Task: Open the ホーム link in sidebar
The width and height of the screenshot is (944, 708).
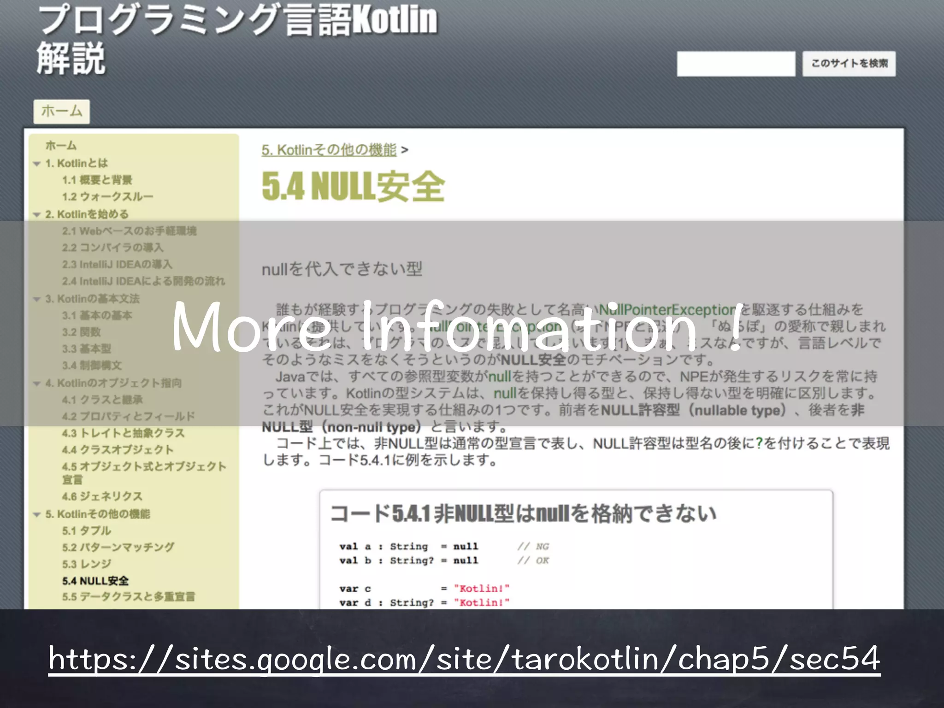Action: (61, 146)
